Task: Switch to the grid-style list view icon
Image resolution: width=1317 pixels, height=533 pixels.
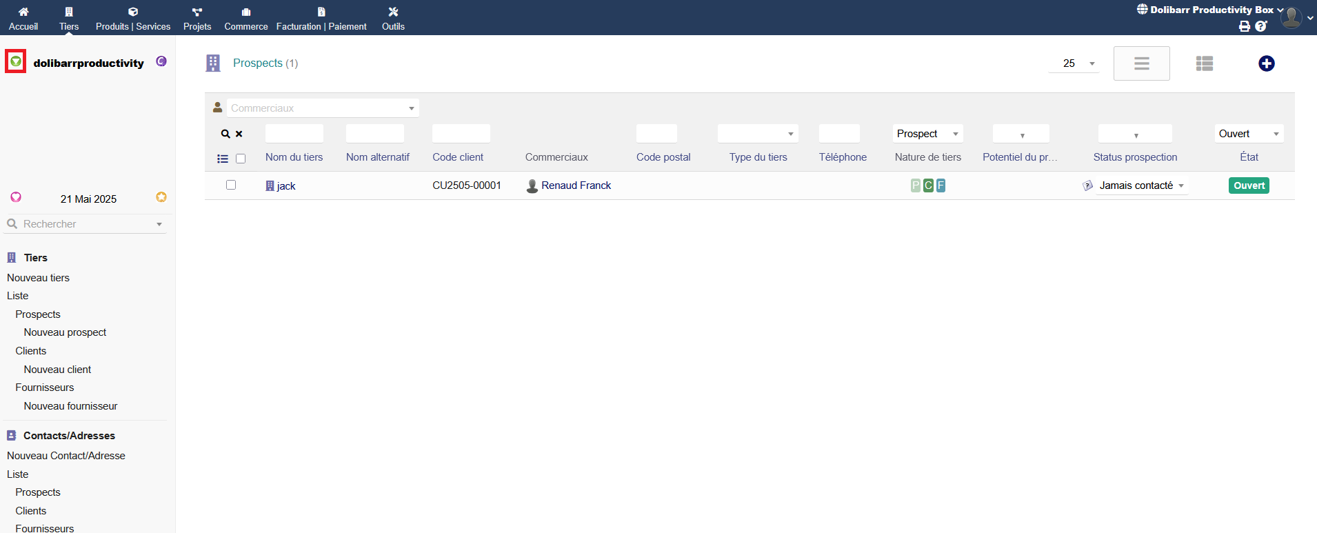Action: (x=1204, y=63)
